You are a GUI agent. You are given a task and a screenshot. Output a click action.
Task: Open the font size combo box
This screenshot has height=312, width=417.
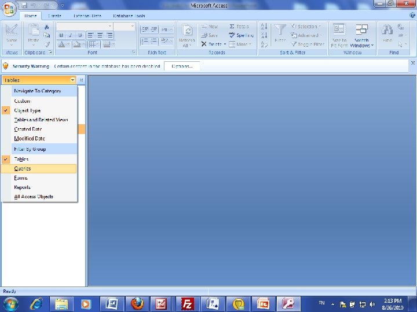pyautogui.click(x=125, y=26)
